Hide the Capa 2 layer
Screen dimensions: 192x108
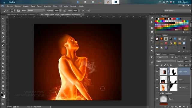click(x=157, y=99)
